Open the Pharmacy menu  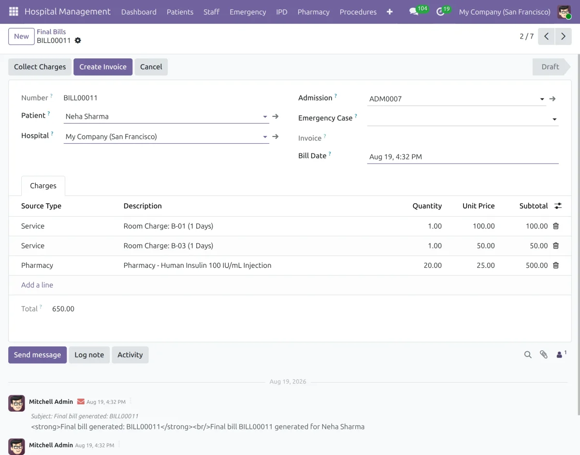(x=314, y=12)
